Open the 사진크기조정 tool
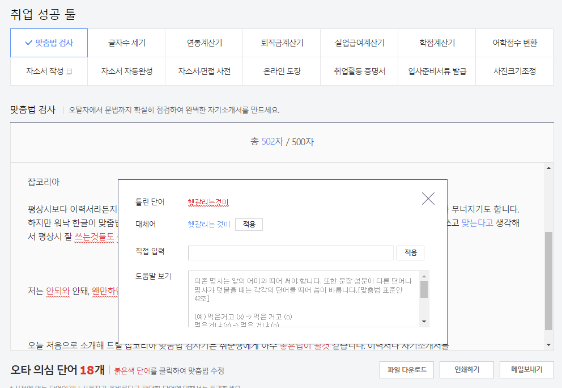This screenshot has width=562, height=388. 514,71
